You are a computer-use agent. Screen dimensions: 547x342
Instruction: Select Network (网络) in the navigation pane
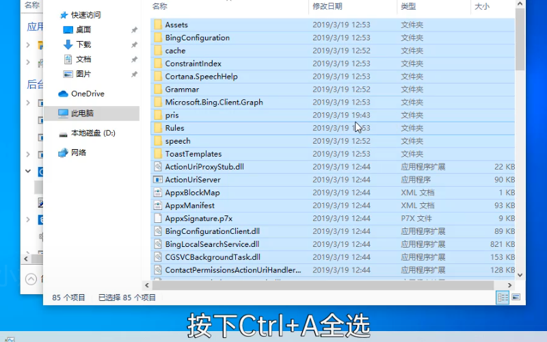pyautogui.click(x=79, y=153)
